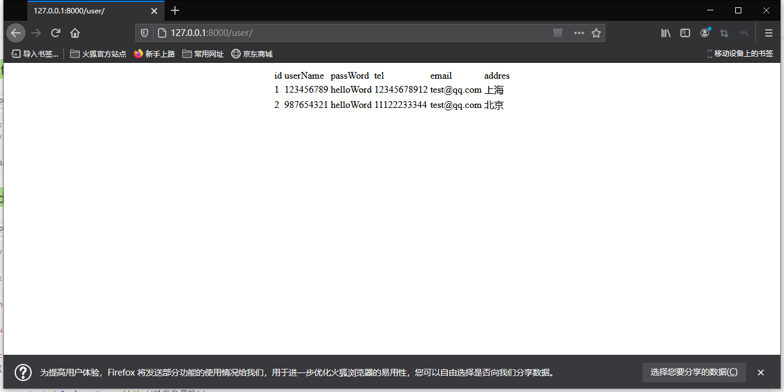This screenshot has height=392, width=784.
Task: Take a screenshot with the crop icon
Action: (x=724, y=33)
